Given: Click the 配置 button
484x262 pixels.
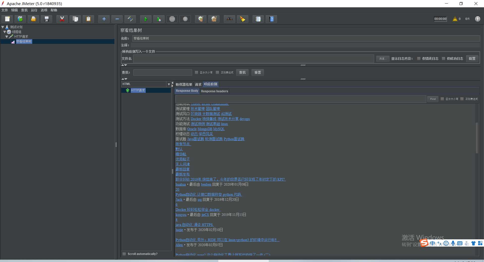Looking at the screenshot, I should (472, 59).
